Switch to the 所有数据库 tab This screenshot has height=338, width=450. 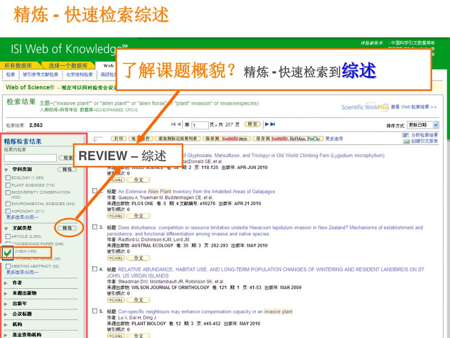click(19, 66)
